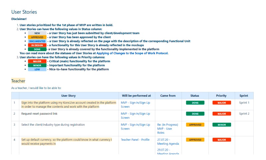The width and height of the screenshot is (266, 160).
Task: Click the DOCUMENTED status badge in the legend
Action: [x=37, y=41]
